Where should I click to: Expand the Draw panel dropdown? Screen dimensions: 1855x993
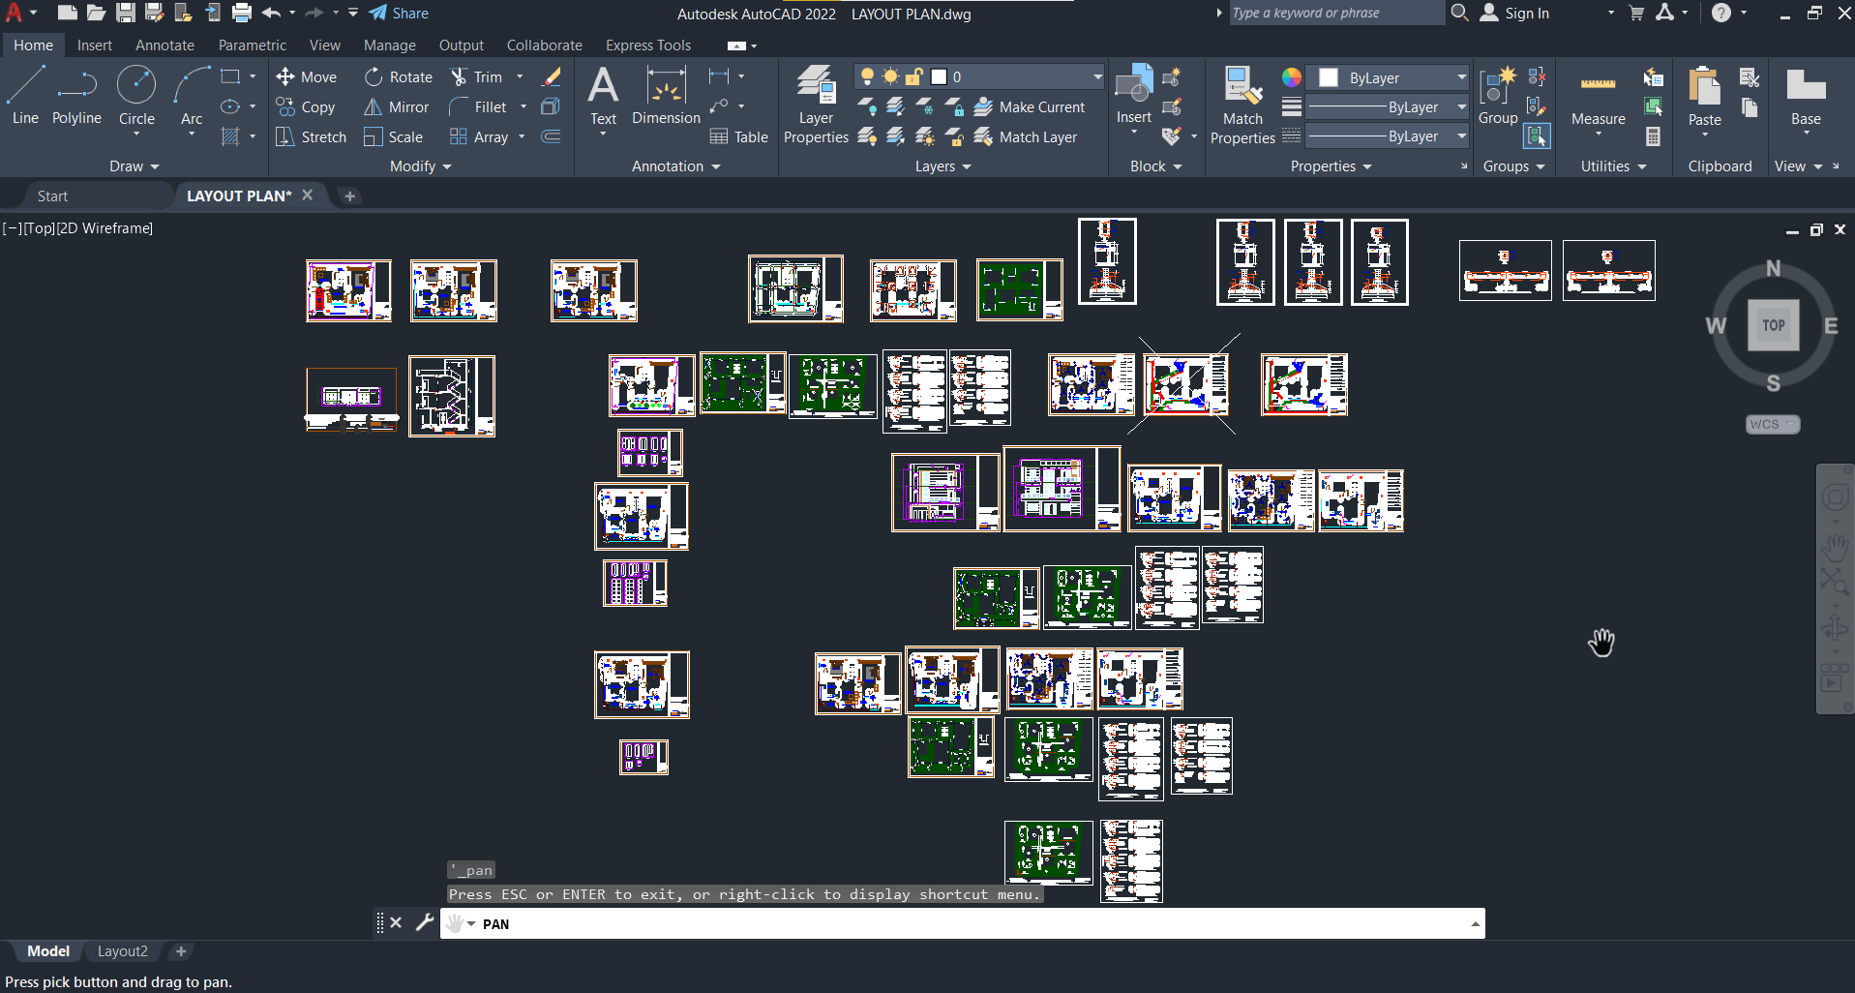[x=134, y=166]
